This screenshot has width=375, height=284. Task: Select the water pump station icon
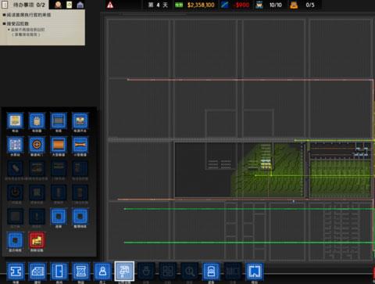point(15,145)
